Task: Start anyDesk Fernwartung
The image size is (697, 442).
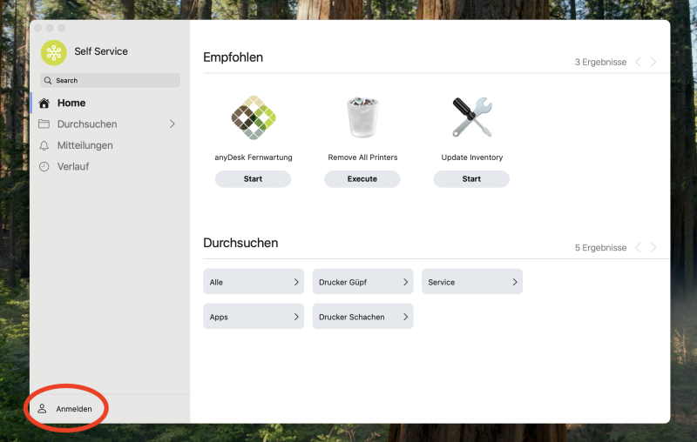Action: tap(253, 179)
